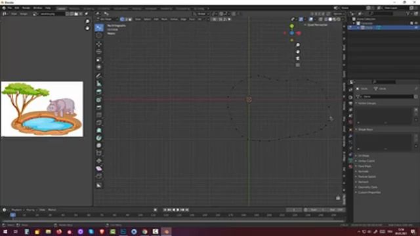420x236 pixels.
Task: Select the Measure tool
Action: (99, 84)
